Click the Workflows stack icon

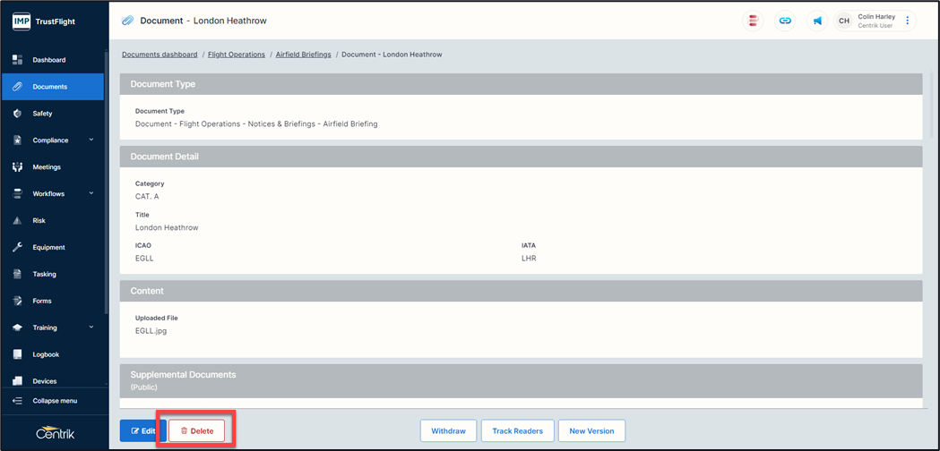point(17,193)
